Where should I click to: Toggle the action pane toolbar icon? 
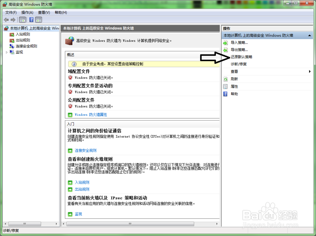point(39,20)
